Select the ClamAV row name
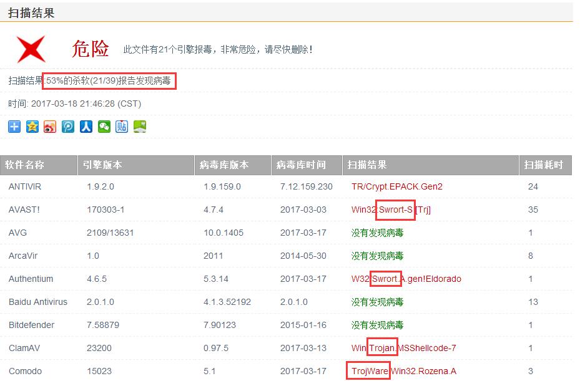The width and height of the screenshot is (580, 381). click(24, 348)
